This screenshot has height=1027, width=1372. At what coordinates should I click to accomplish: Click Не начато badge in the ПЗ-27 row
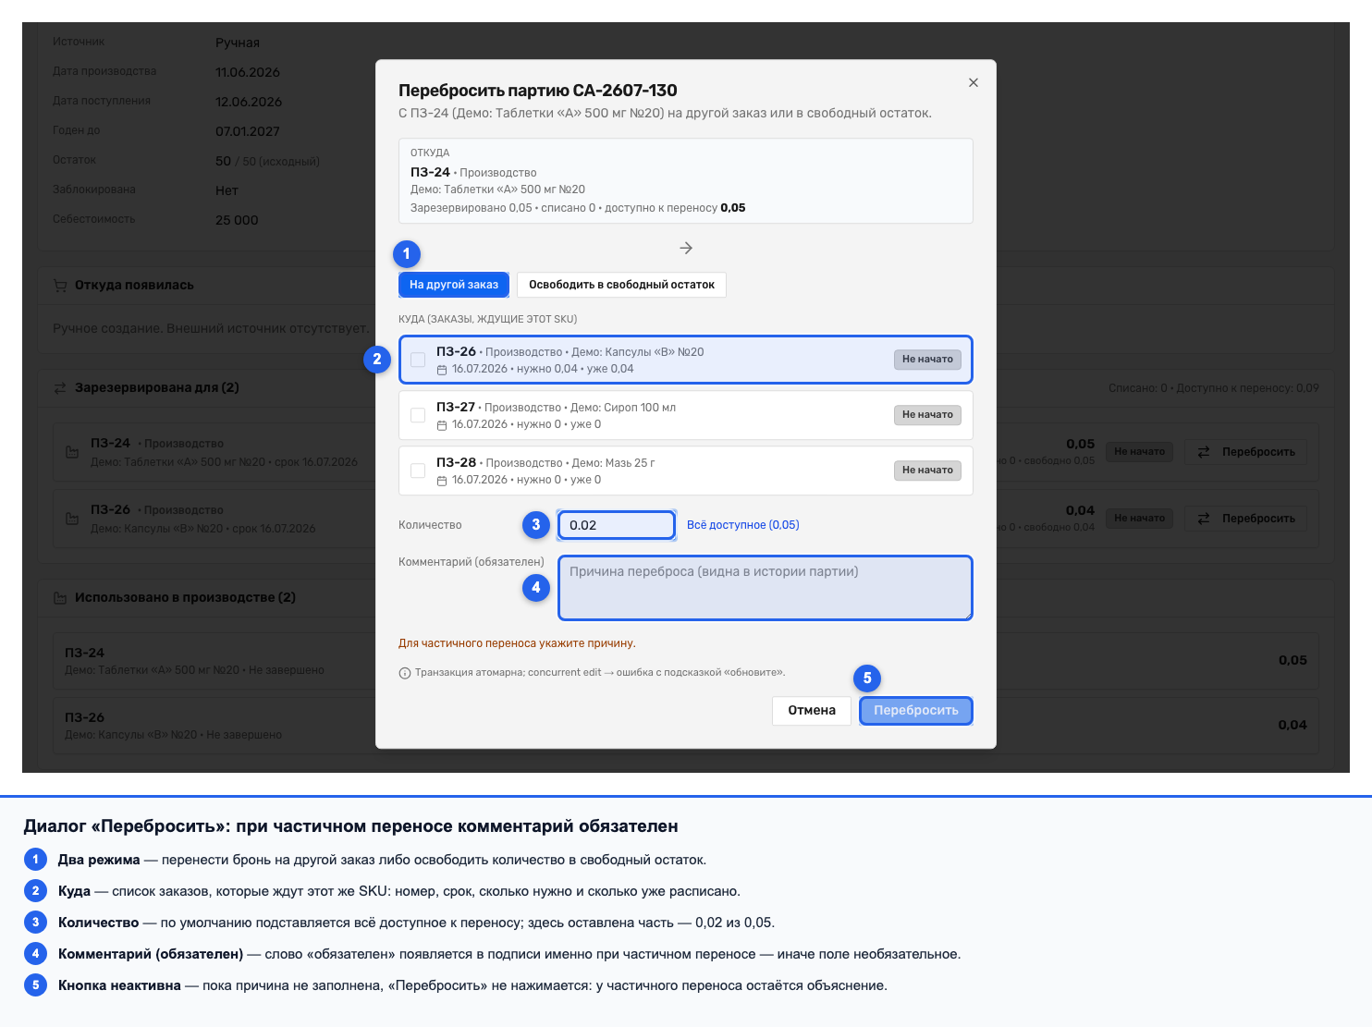(927, 415)
